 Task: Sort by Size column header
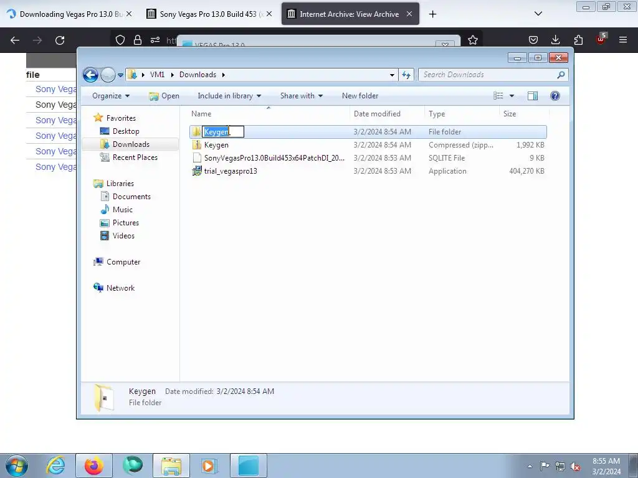(x=523, y=114)
